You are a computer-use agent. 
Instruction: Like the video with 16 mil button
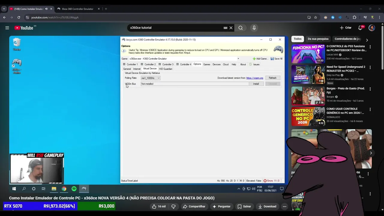pos(159,206)
